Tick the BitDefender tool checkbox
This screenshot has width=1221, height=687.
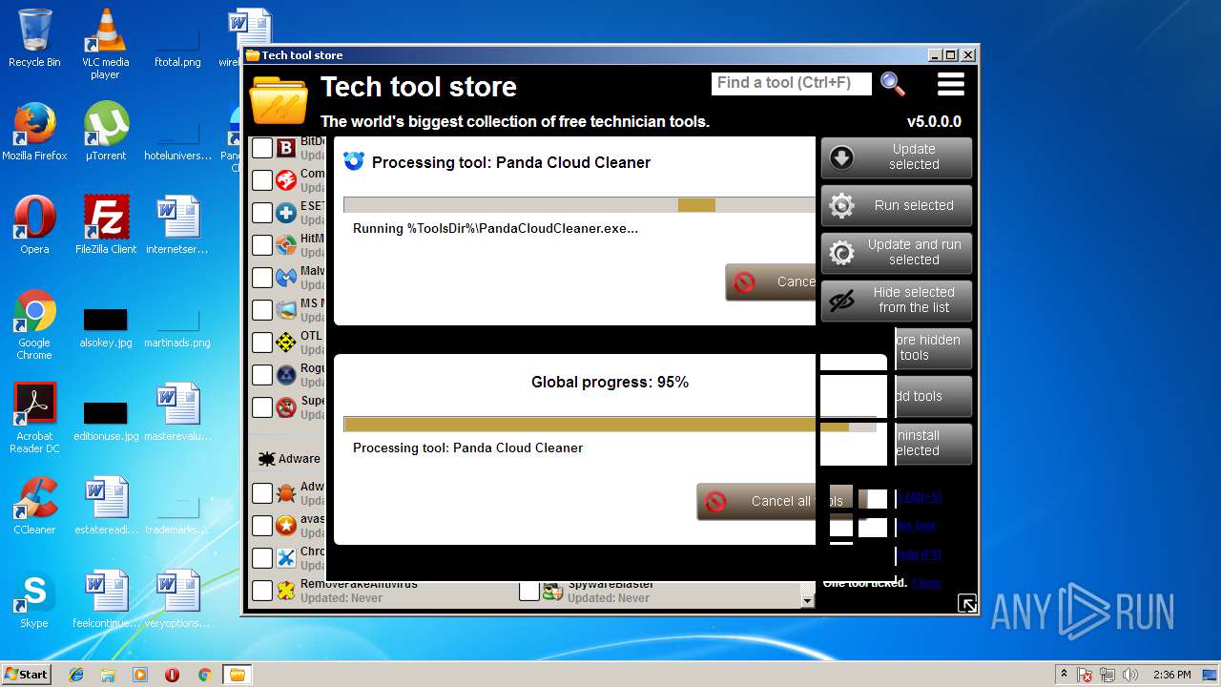(x=262, y=148)
